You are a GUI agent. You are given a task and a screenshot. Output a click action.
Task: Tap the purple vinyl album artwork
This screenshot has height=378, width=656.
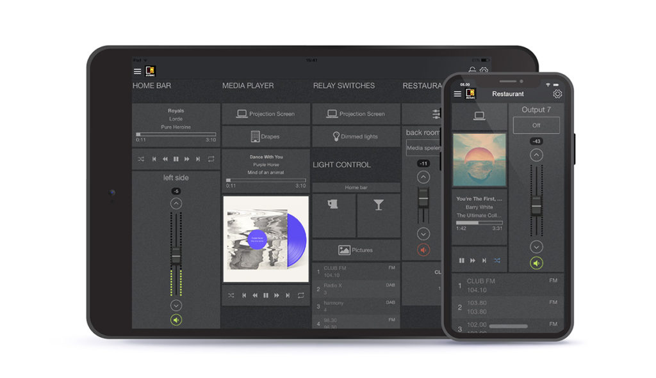click(266, 239)
